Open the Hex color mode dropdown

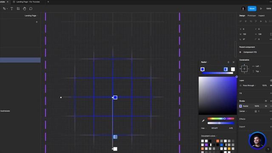click(x=203, y=128)
